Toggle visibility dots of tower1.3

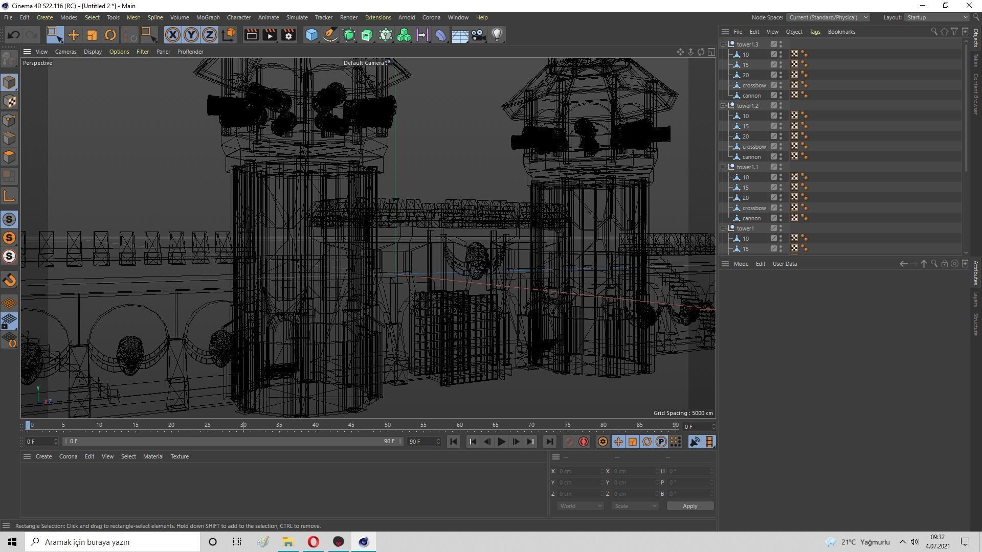tap(780, 44)
